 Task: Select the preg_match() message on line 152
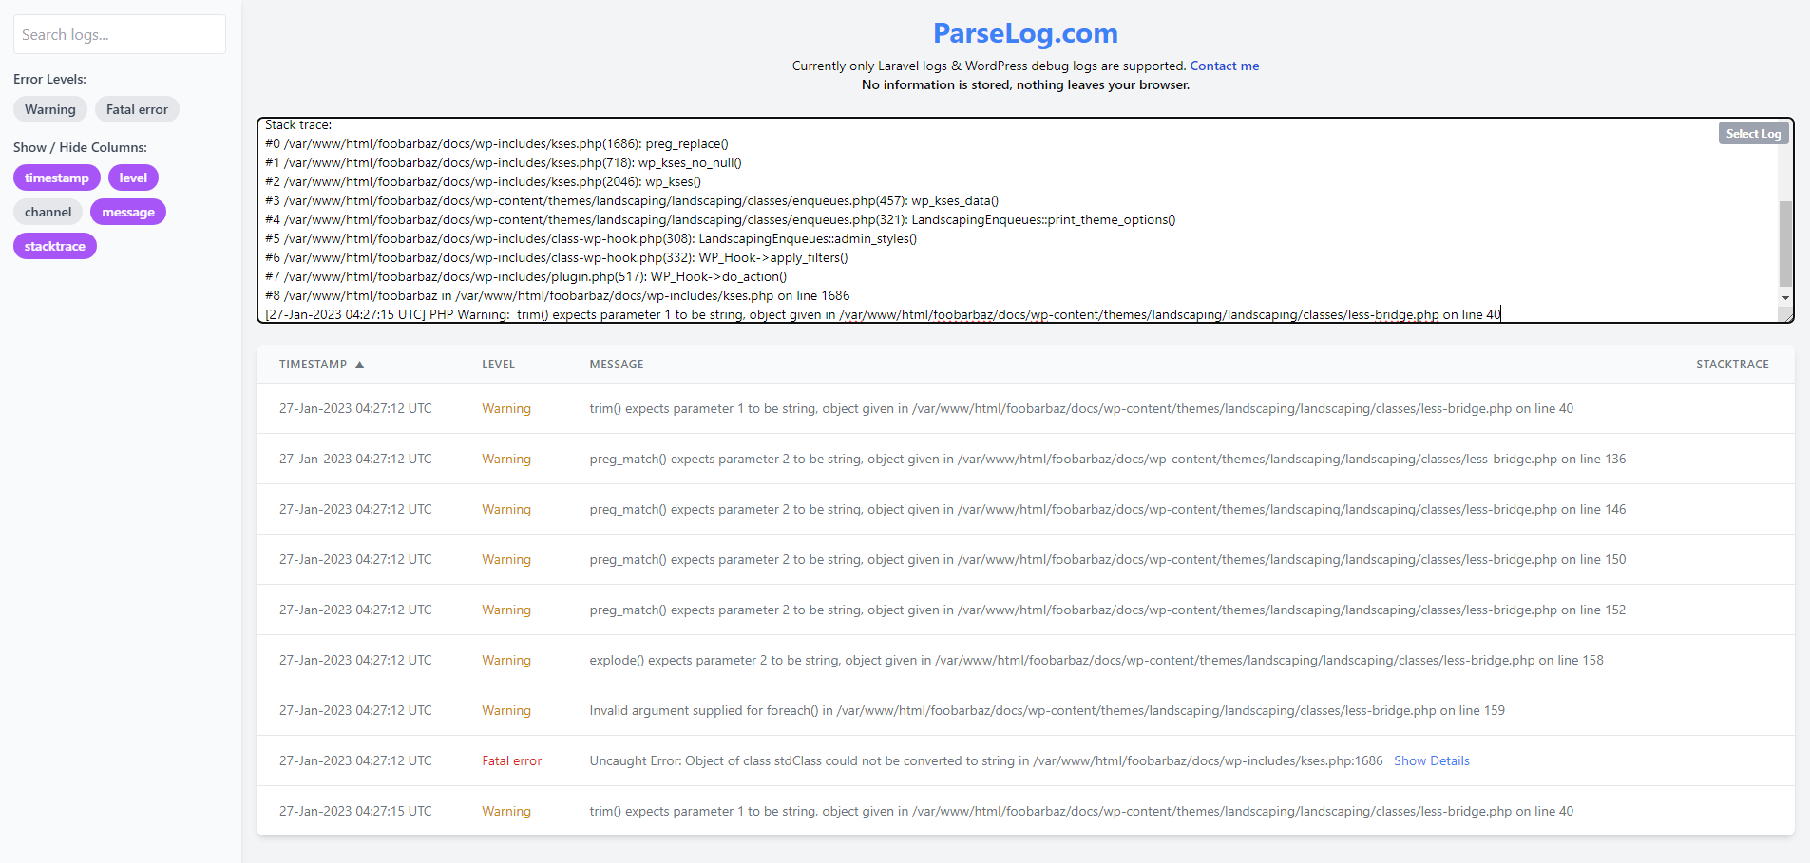pos(1107,610)
